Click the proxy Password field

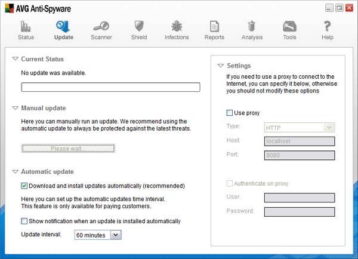point(300,212)
